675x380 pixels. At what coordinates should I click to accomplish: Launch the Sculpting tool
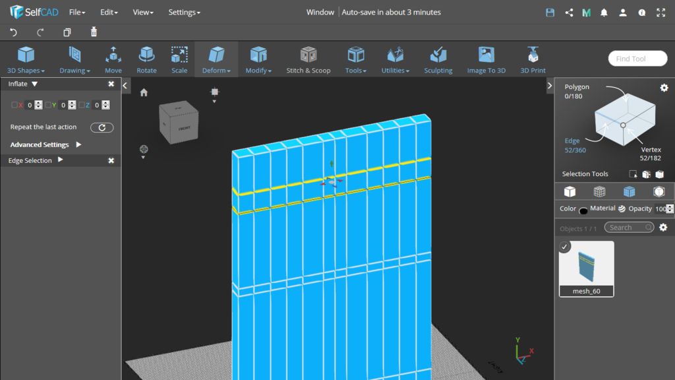coord(438,59)
